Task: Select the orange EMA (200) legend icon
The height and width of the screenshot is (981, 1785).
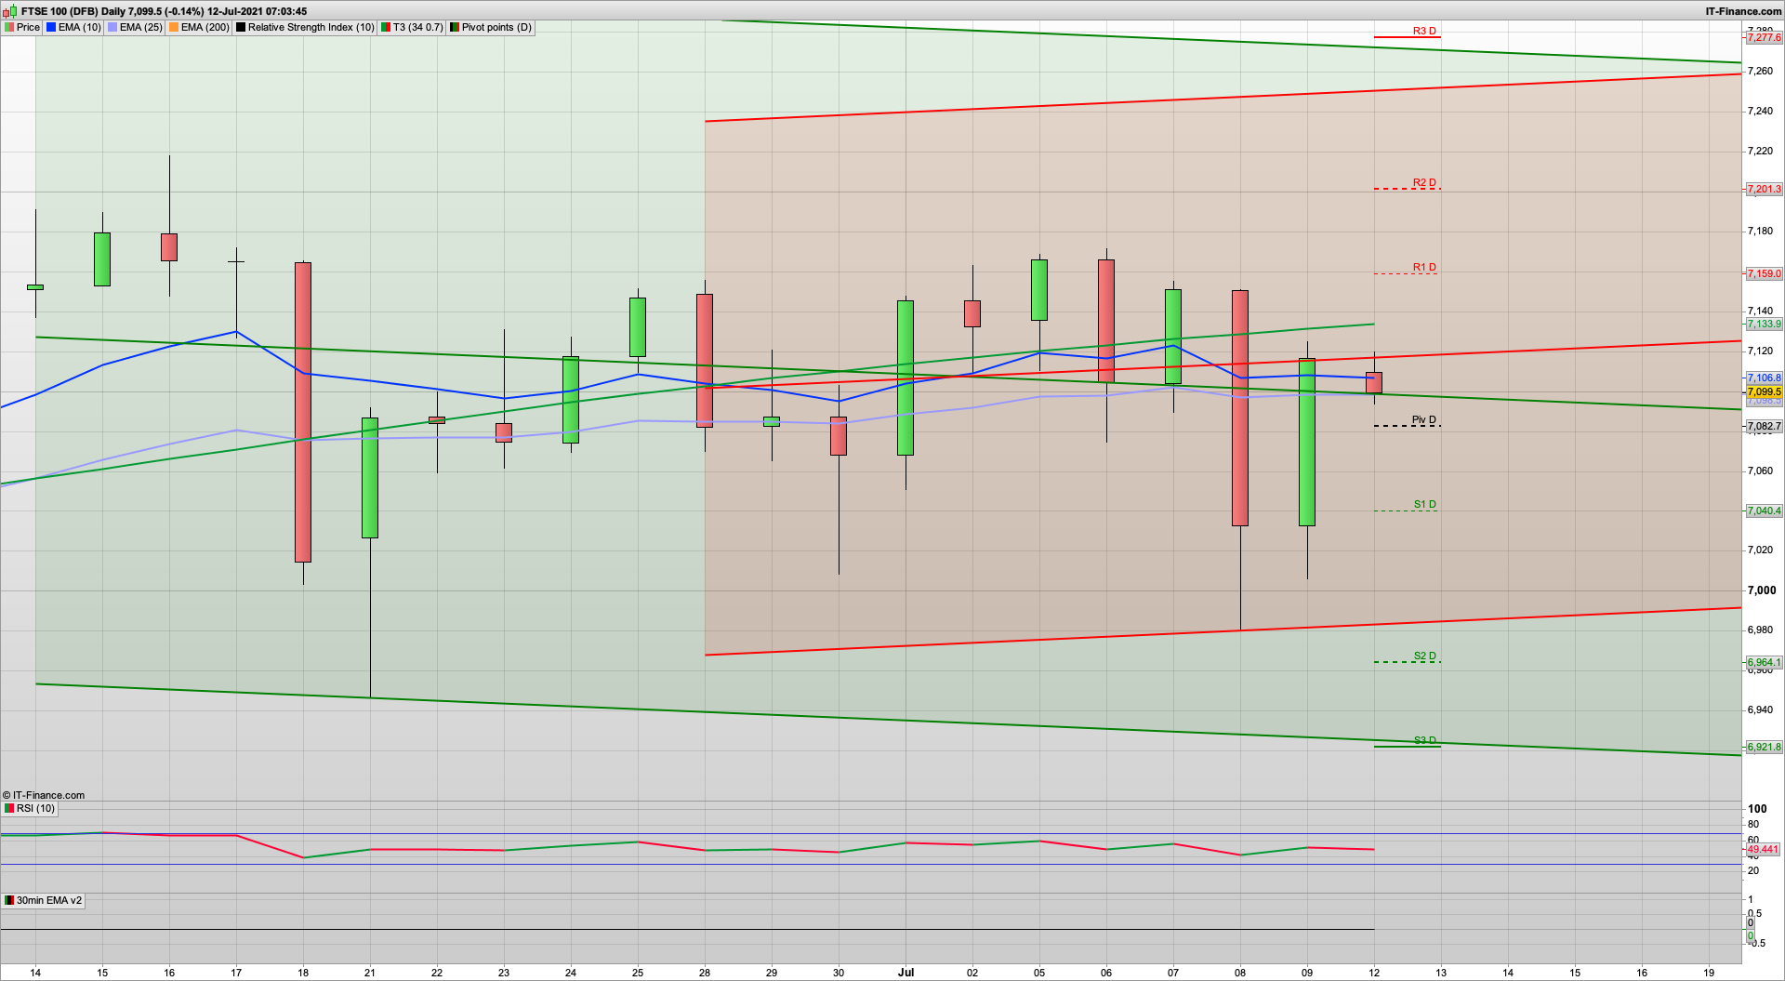Action: 172,27
